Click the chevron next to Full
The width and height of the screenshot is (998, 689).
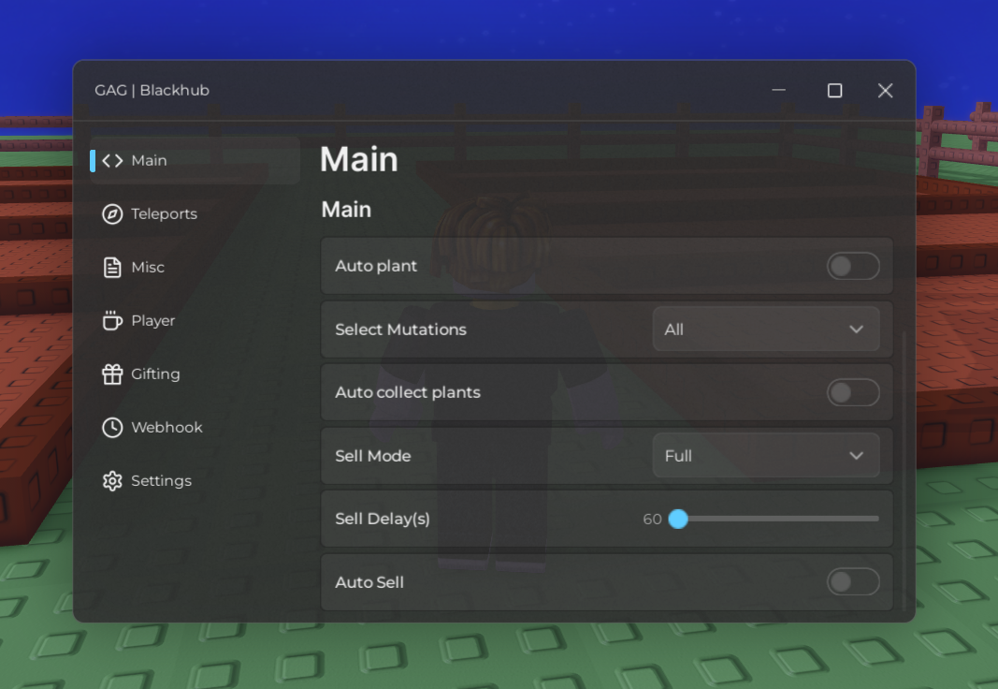[x=856, y=455]
